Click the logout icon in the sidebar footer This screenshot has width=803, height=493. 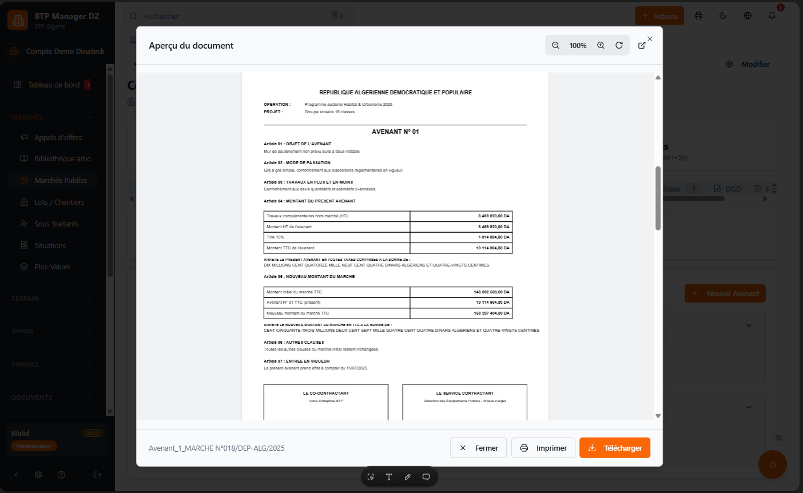coord(98,475)
